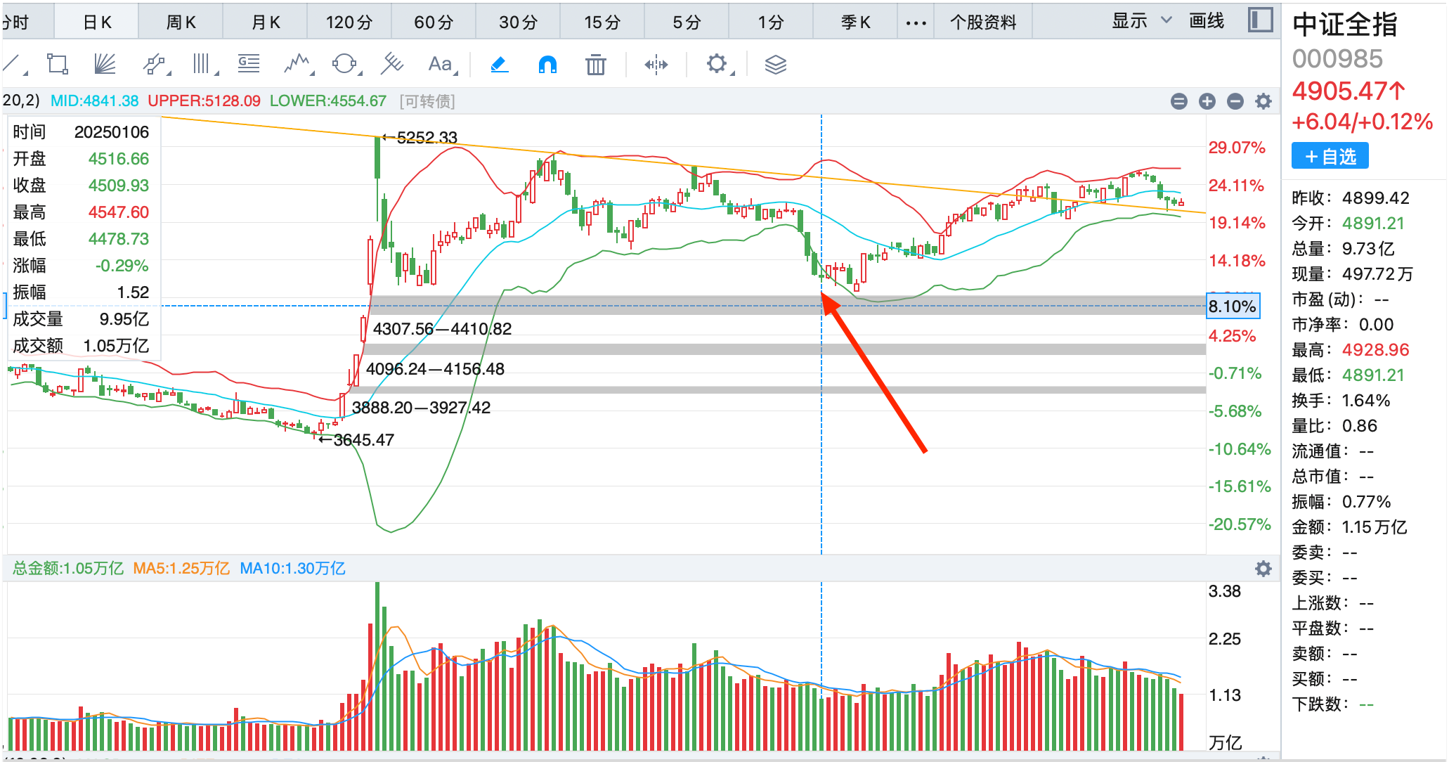Select the wave pattern drawing tool

(x=297, y=65)
